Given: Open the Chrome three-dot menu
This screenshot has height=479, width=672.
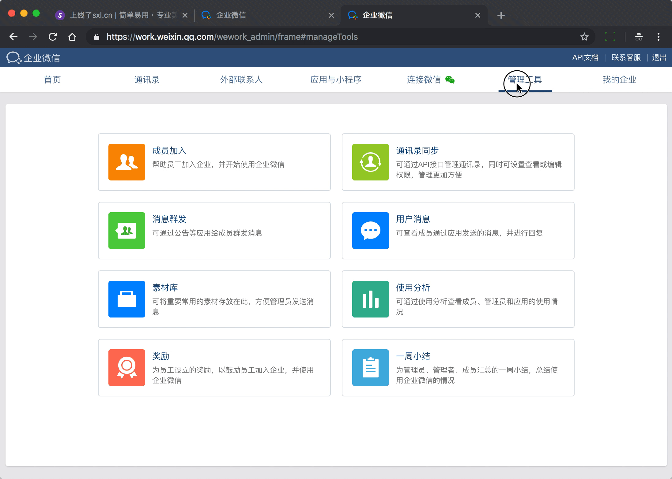Looking at the screenshot, I should pyautogui.click(x=659, y=37).
